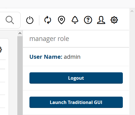135x115 pixels.
Task: Open the power options icon
Action: click(x=30, y=20)
